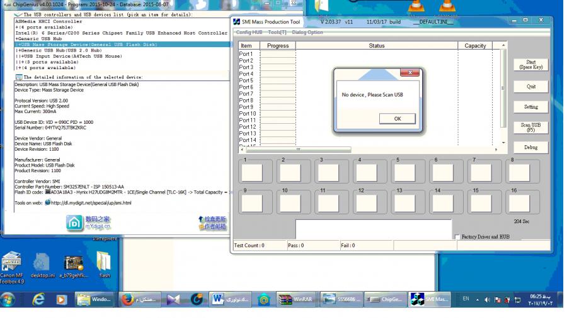This screenshot has height=318, width=567.
Task: Switch to SSS6686 taskbar window
Action: (x=340, y=299)
